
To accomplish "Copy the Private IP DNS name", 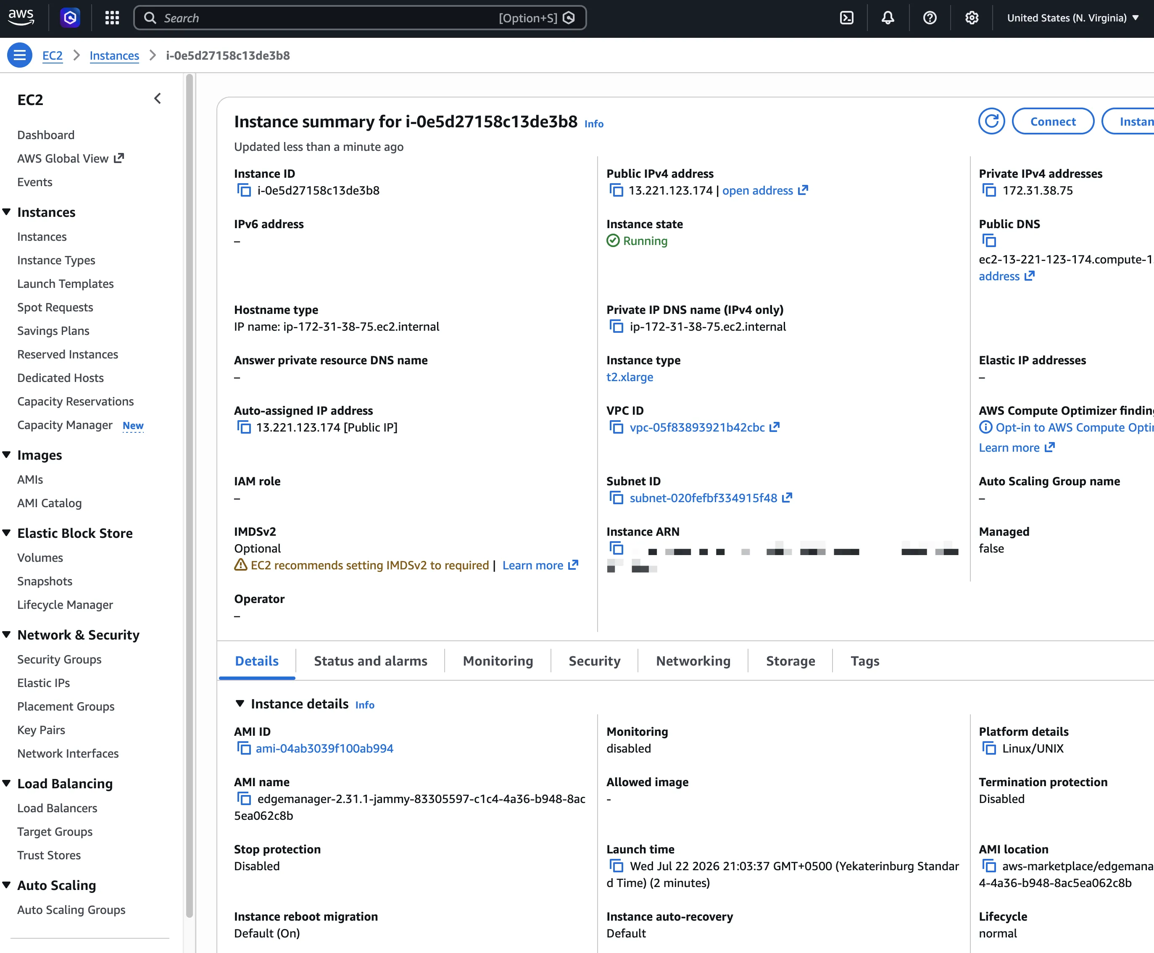I will pos(616,326).
